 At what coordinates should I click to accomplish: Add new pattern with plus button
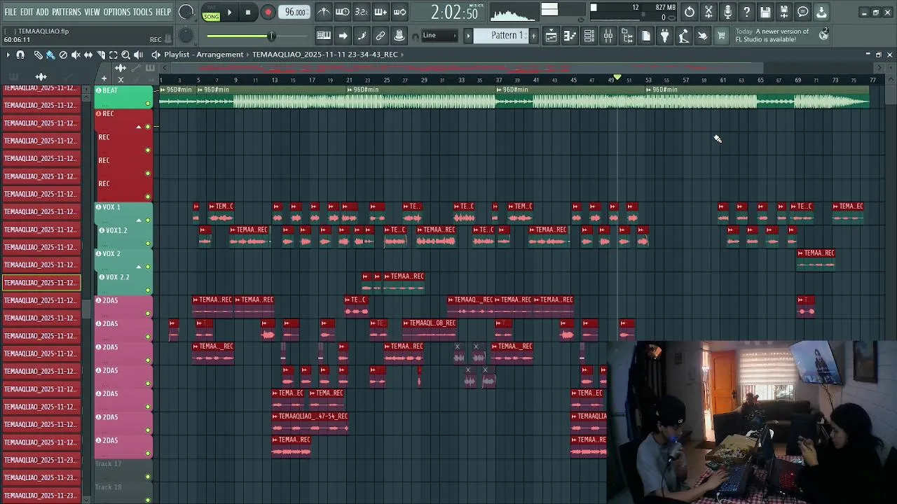click(533, 36)
